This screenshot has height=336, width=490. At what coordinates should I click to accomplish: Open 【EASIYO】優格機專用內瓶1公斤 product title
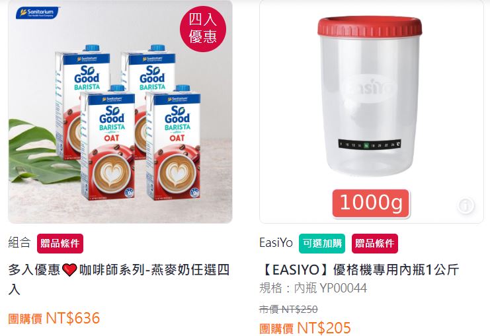(359, 270)
